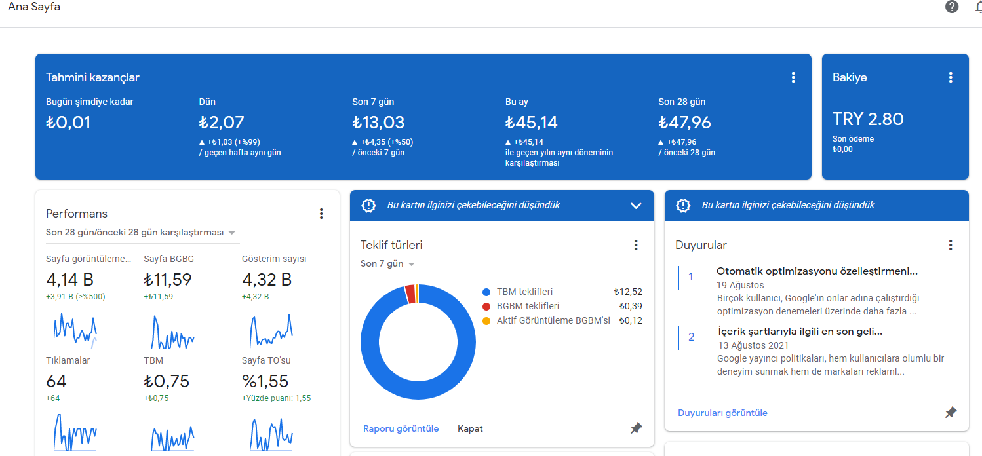Click the Raporu görüntüle link

click(x=401, y=428)
